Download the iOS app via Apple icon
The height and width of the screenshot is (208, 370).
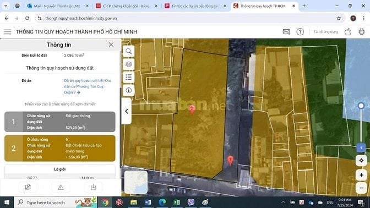pos(348,31)
